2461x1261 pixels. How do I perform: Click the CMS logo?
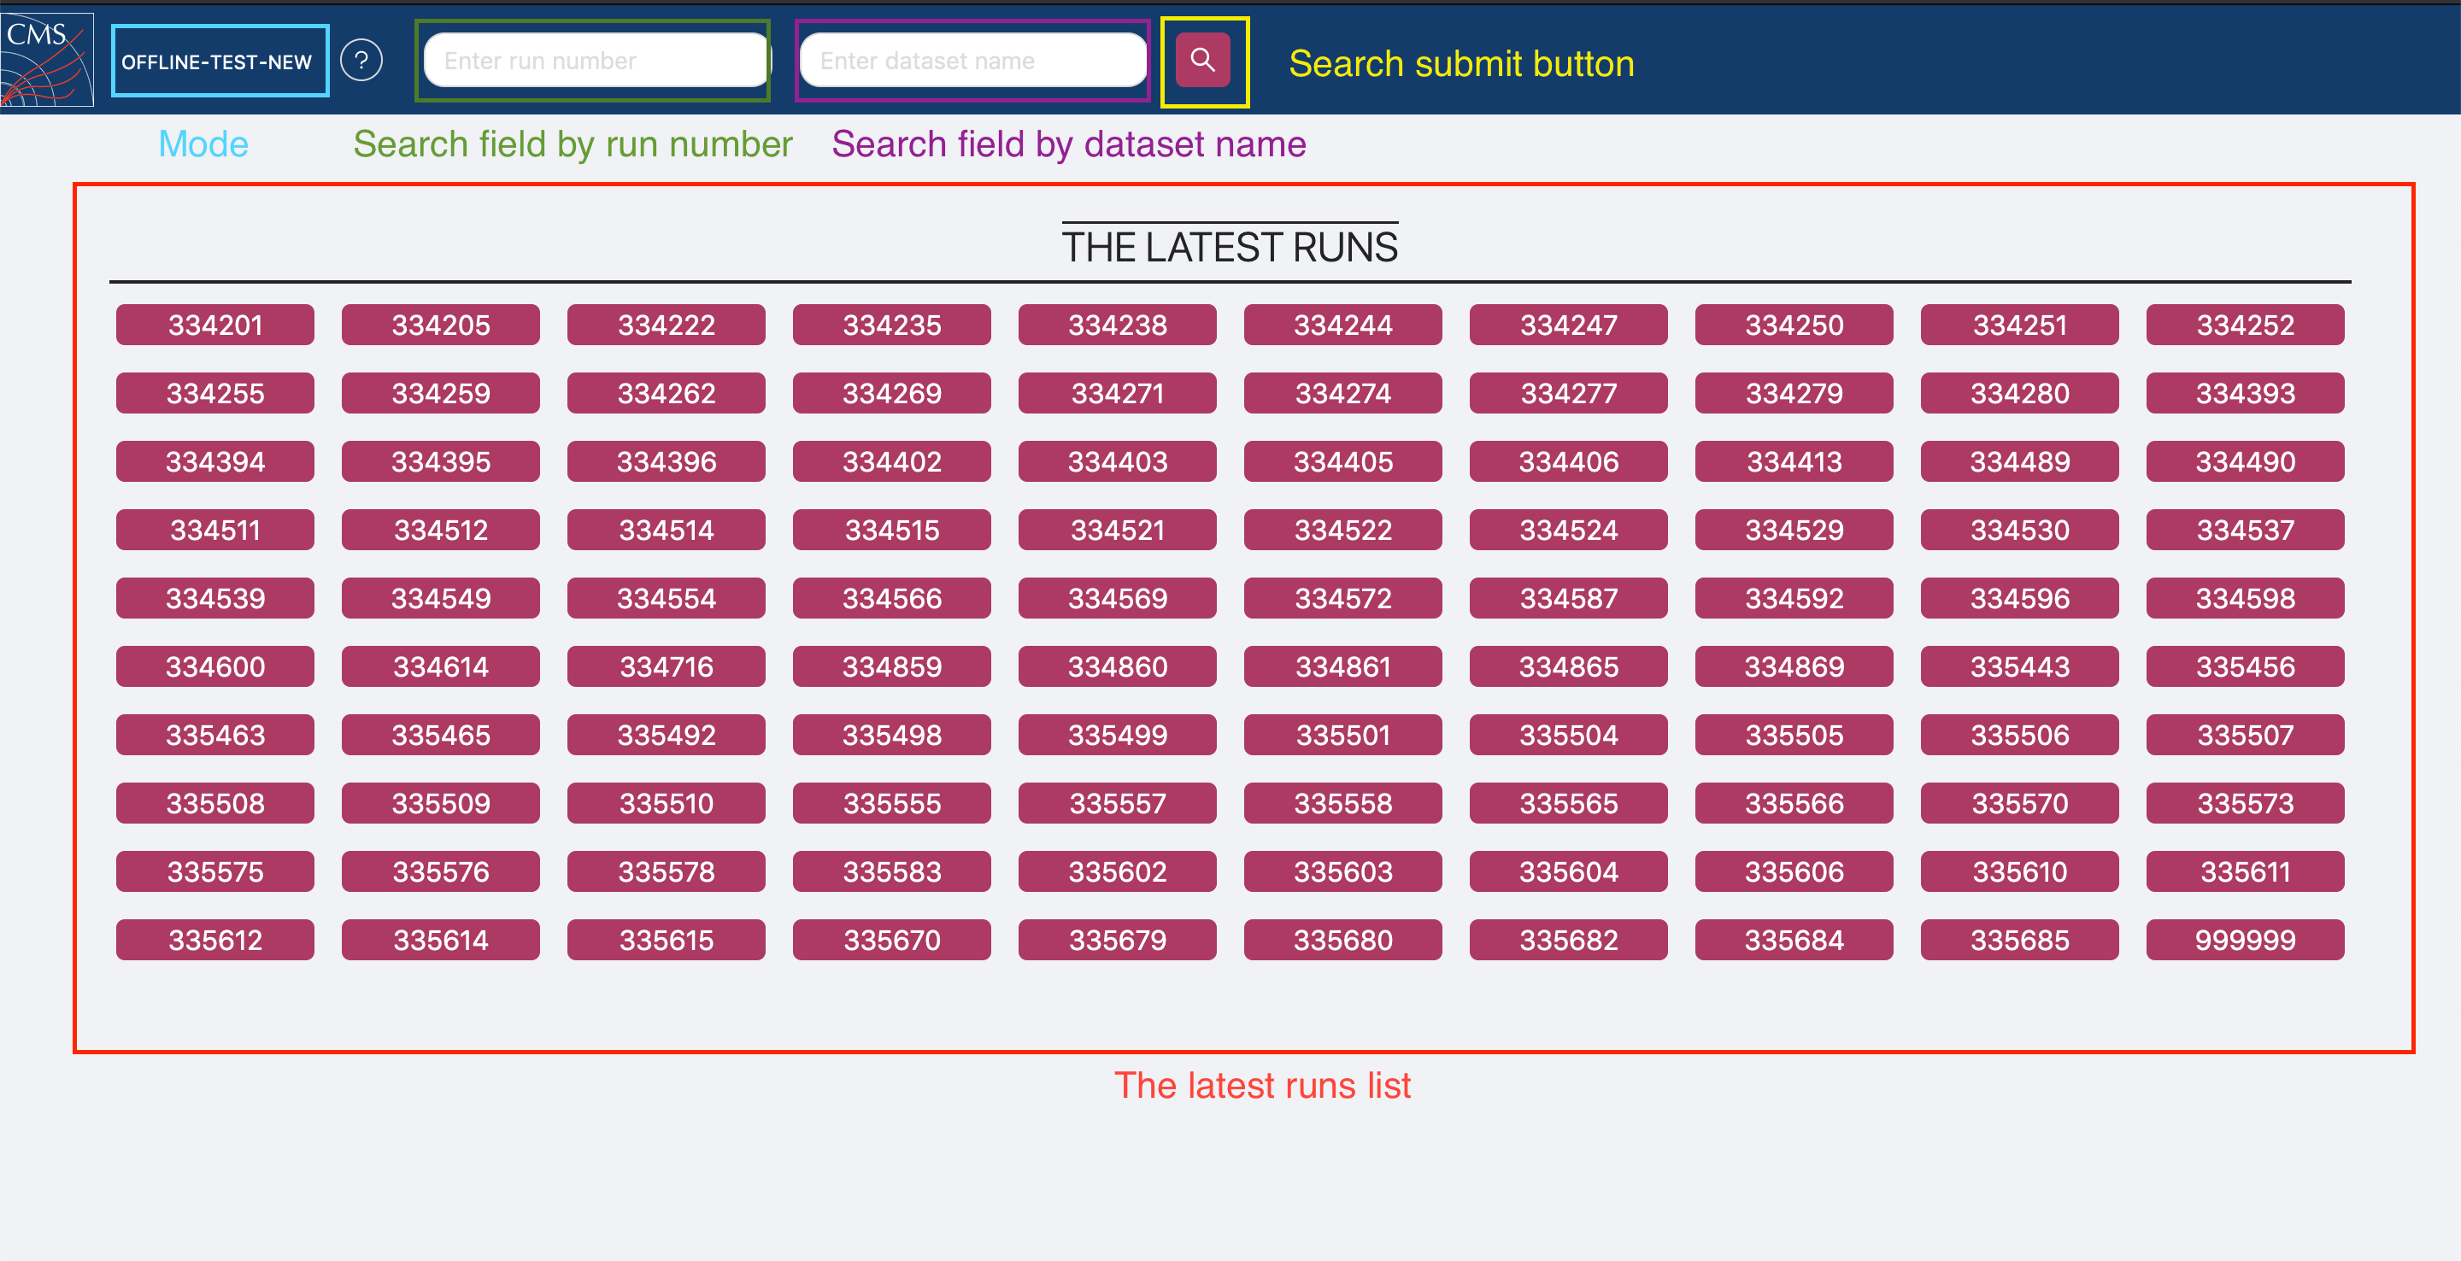[x=47, y=59]
